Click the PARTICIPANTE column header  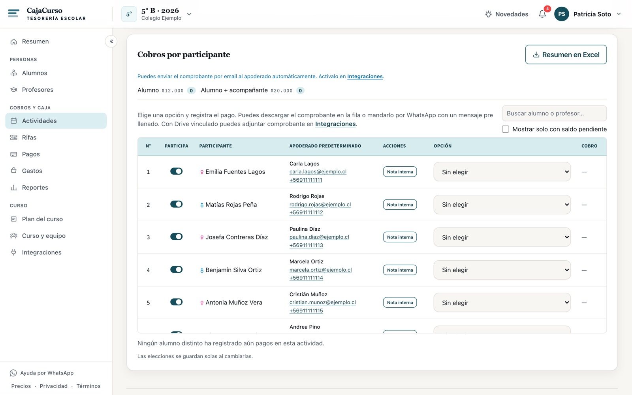[x=216, y=146]
